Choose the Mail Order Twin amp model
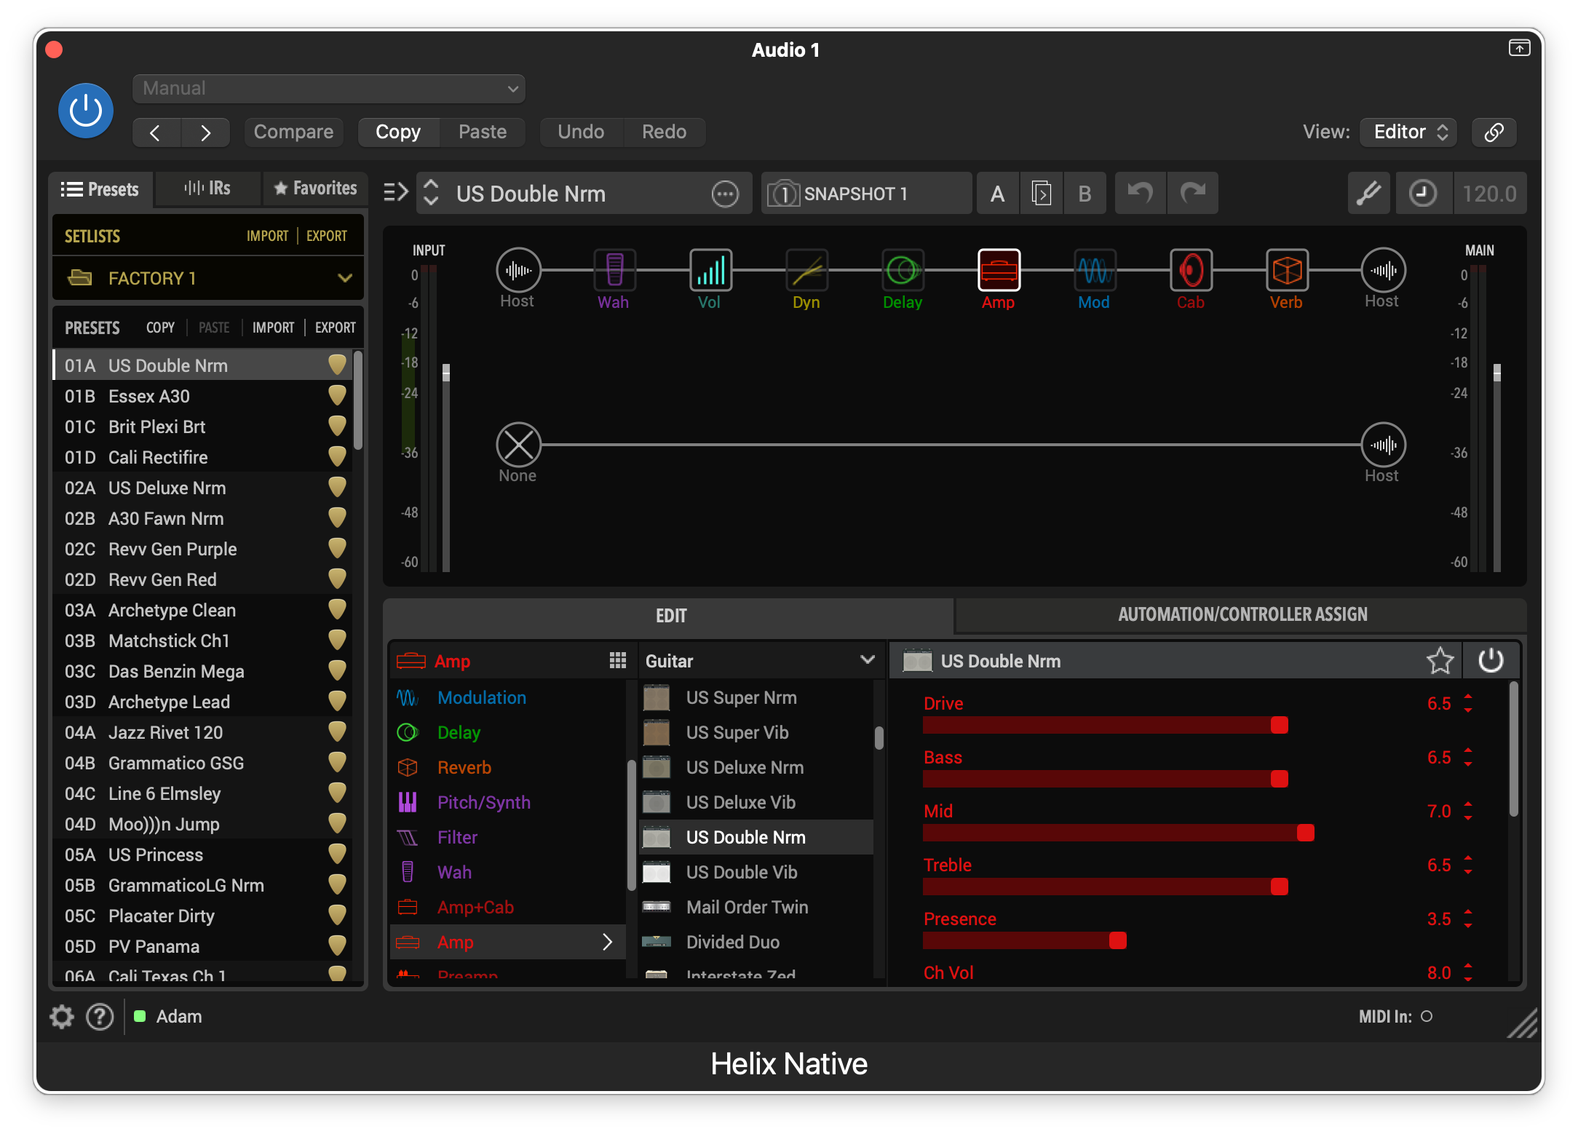 tap(756, 907)
